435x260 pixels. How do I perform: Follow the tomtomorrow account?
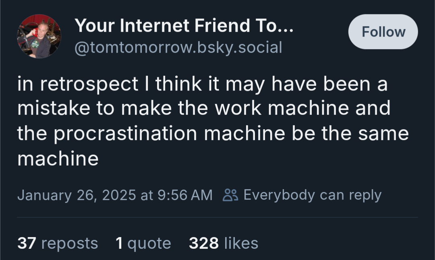point(383,32)
